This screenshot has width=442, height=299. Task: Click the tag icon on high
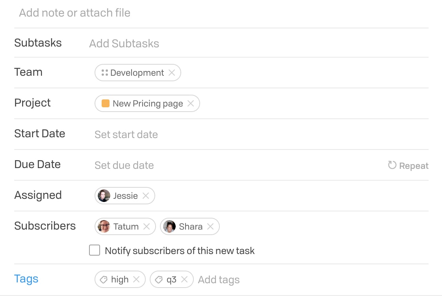(x=104, y=280)
